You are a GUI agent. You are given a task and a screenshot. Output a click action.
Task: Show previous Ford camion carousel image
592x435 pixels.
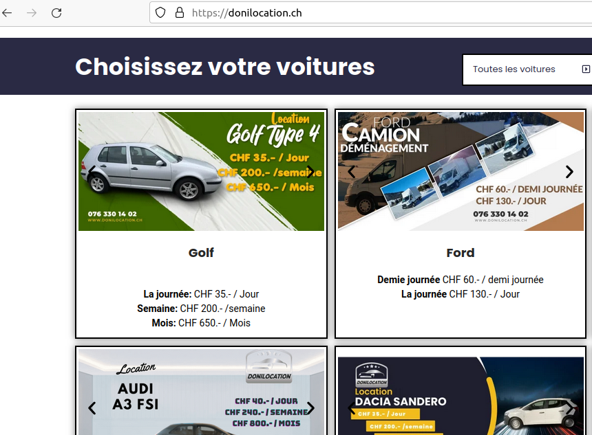352,172
